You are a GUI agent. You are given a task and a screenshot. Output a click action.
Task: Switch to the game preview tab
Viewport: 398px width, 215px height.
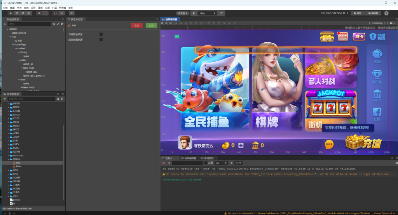(207, 158)
